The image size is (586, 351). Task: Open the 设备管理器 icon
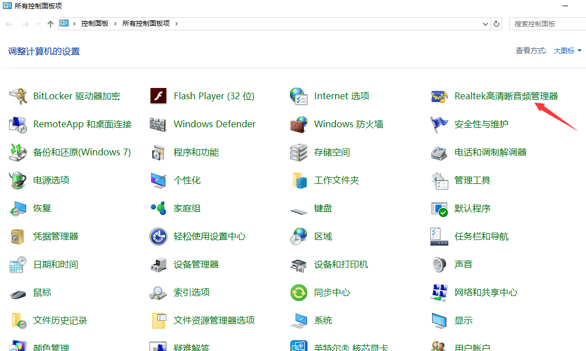click(158, 265)
